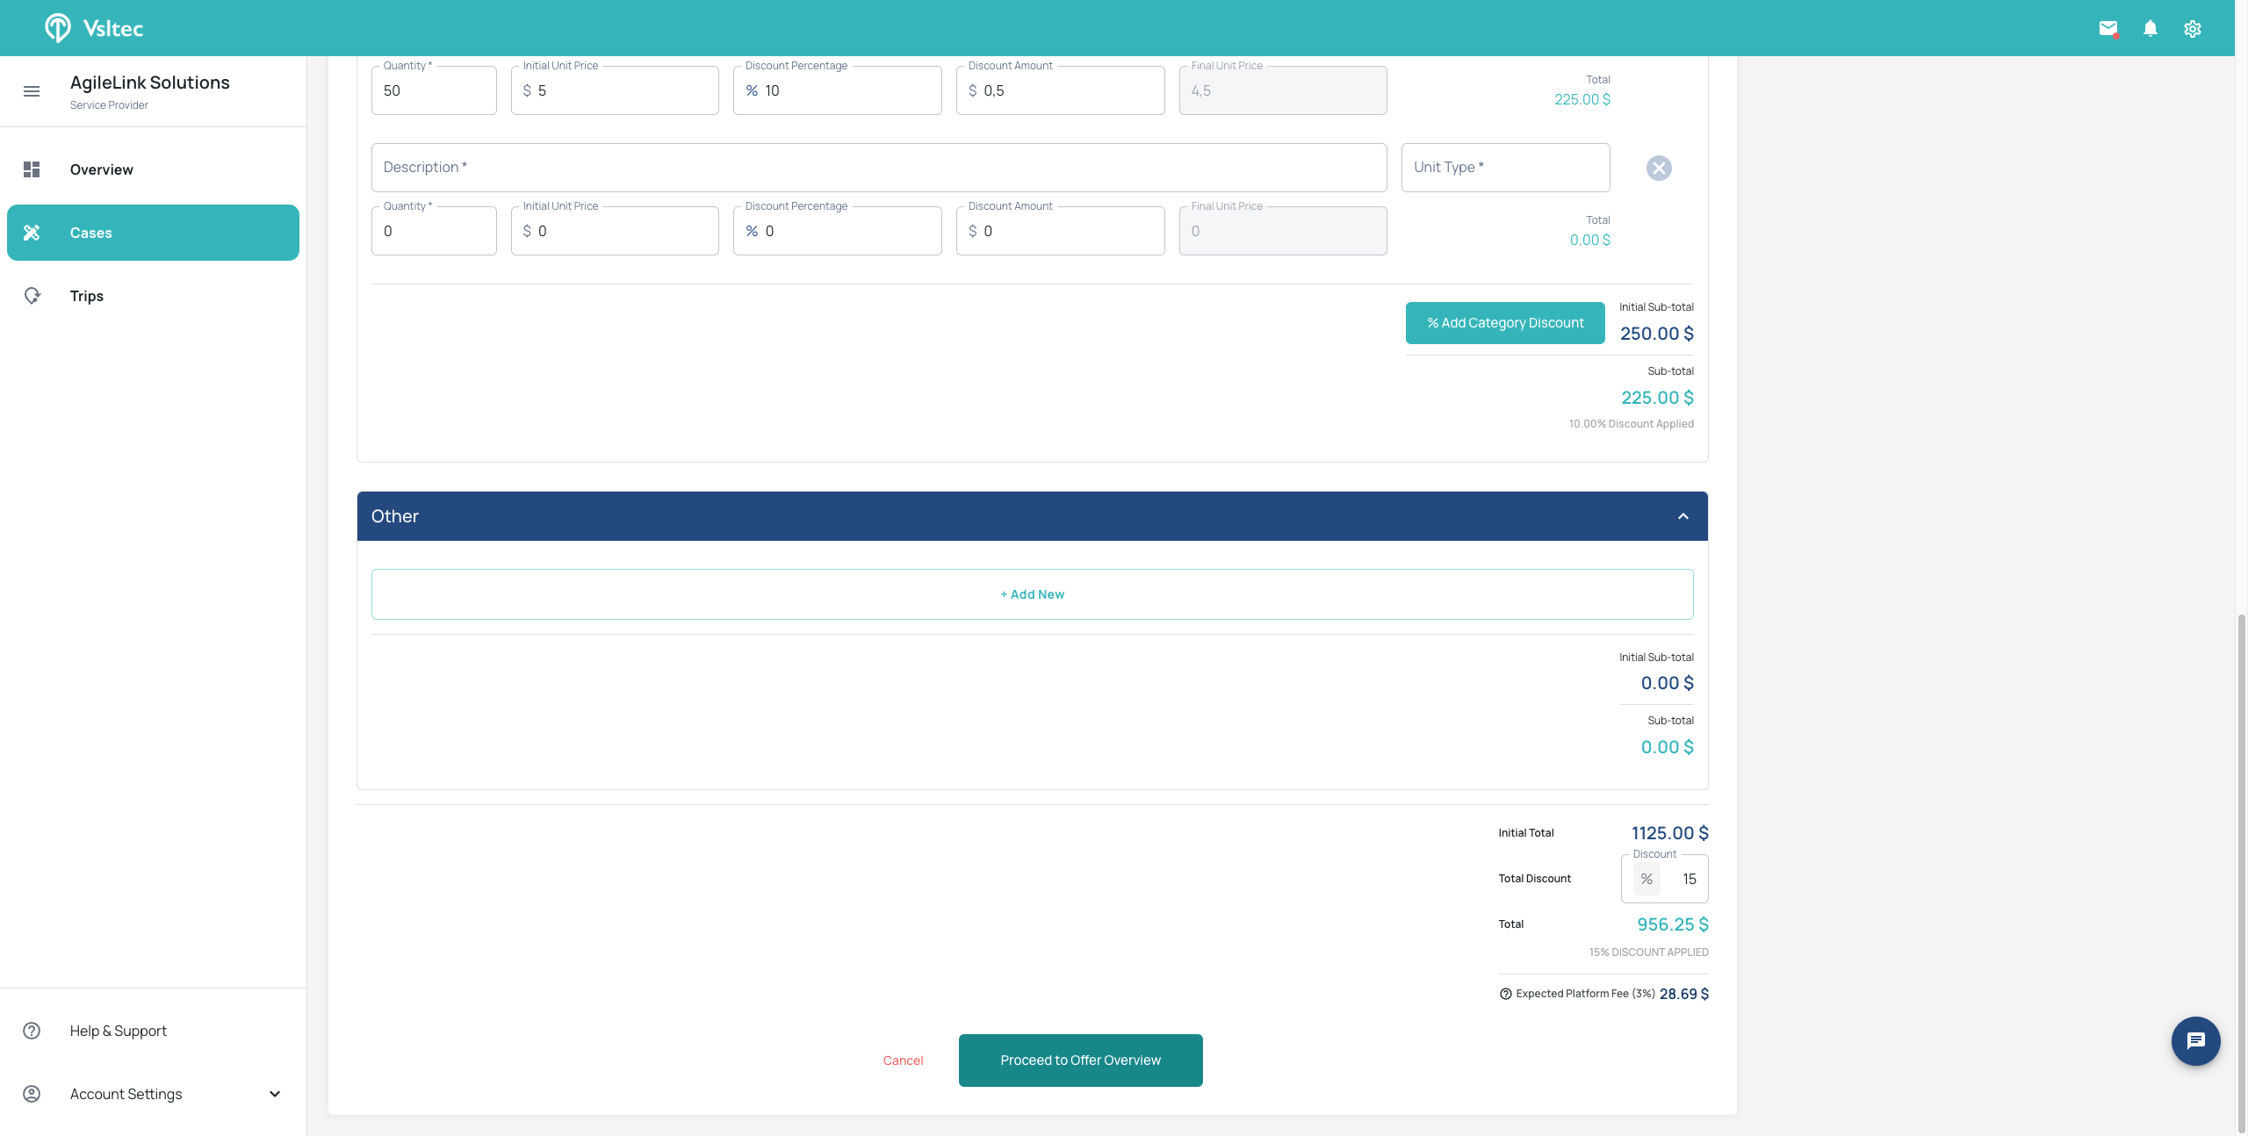Toggle the hamburger sidebar menu
The image size is (2248, 1136).
[32, 91]
